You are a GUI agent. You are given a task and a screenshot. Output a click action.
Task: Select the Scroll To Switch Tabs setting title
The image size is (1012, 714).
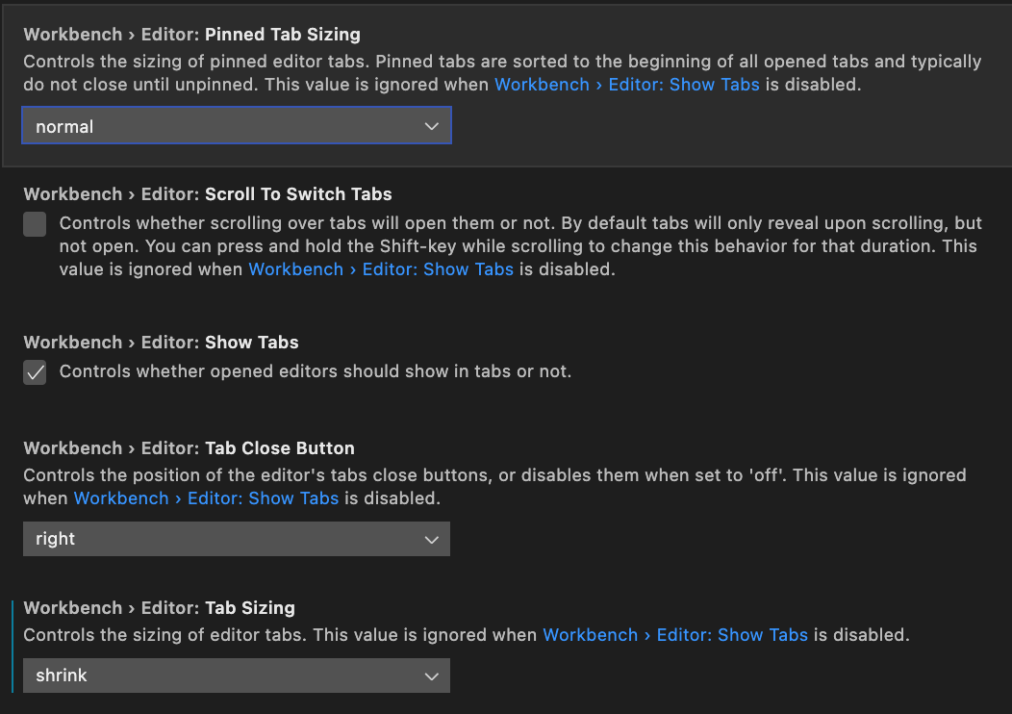207,194
